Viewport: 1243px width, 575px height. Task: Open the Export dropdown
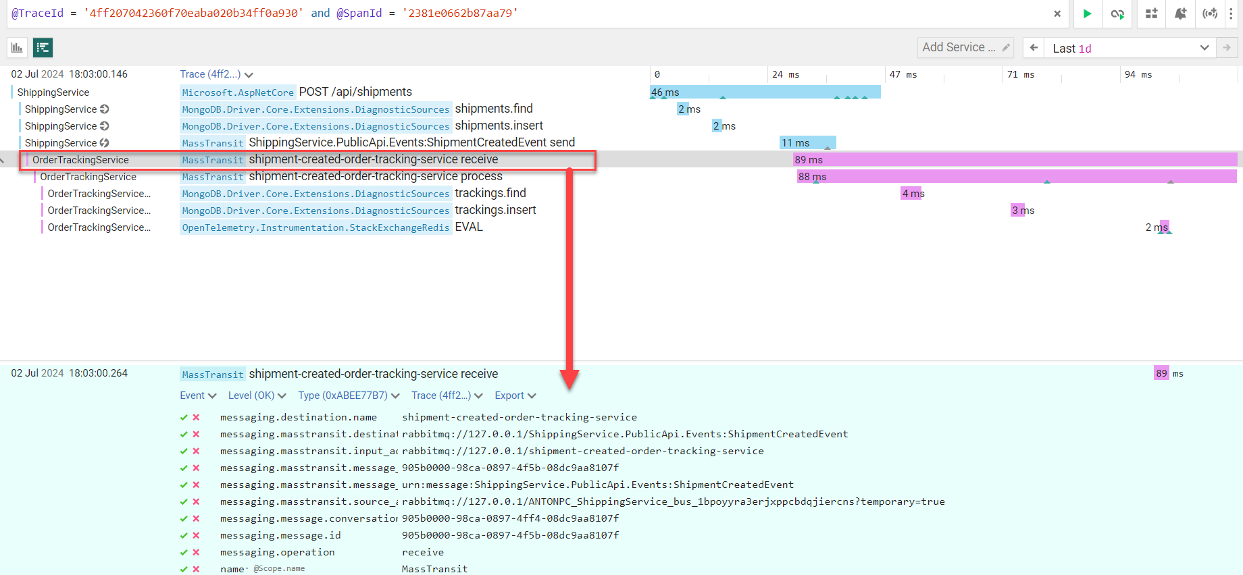[515, 395]
